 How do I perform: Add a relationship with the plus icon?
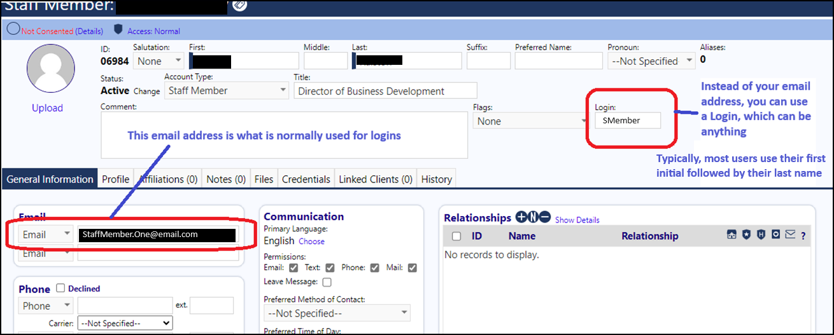point(521,217)
